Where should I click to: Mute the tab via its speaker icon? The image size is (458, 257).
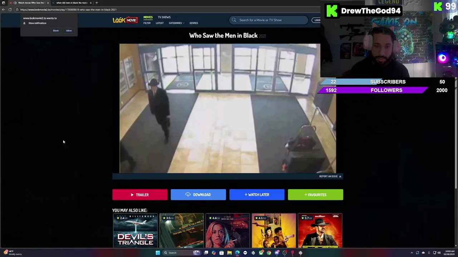(15, 3)
